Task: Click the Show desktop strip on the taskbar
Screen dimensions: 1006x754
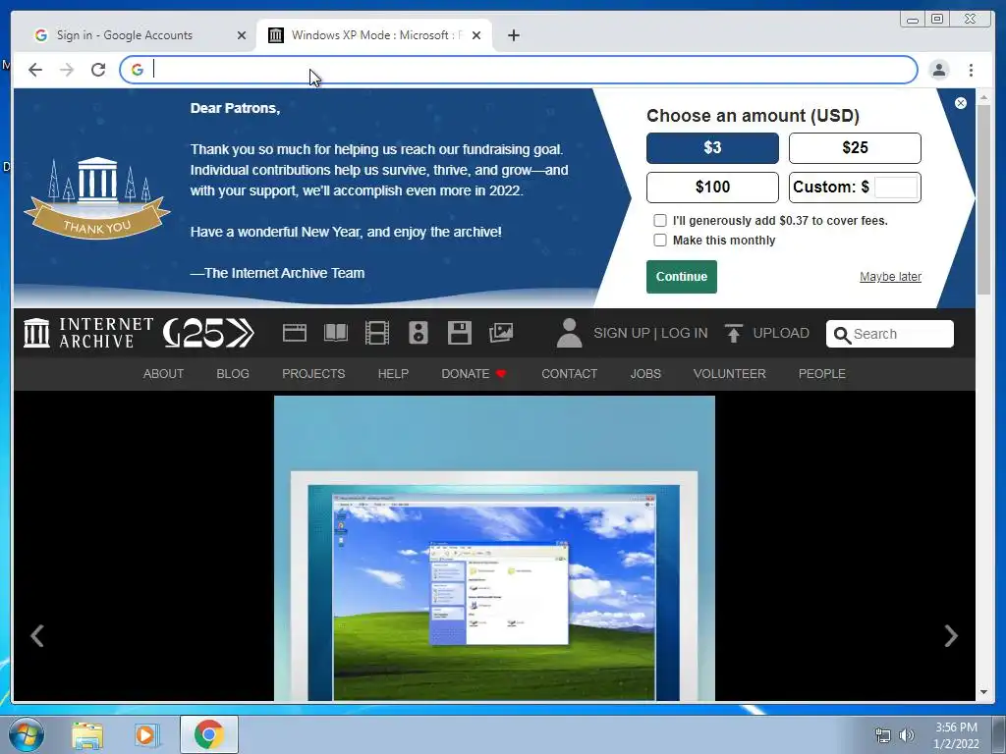Action: (x=999, y=734)
